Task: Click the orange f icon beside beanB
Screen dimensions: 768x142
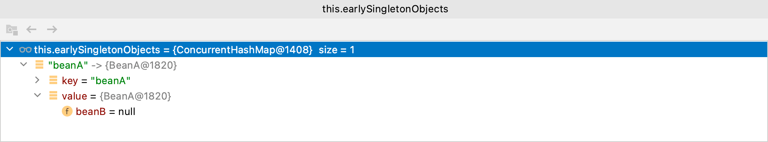Action: click(x=67, y=112)
